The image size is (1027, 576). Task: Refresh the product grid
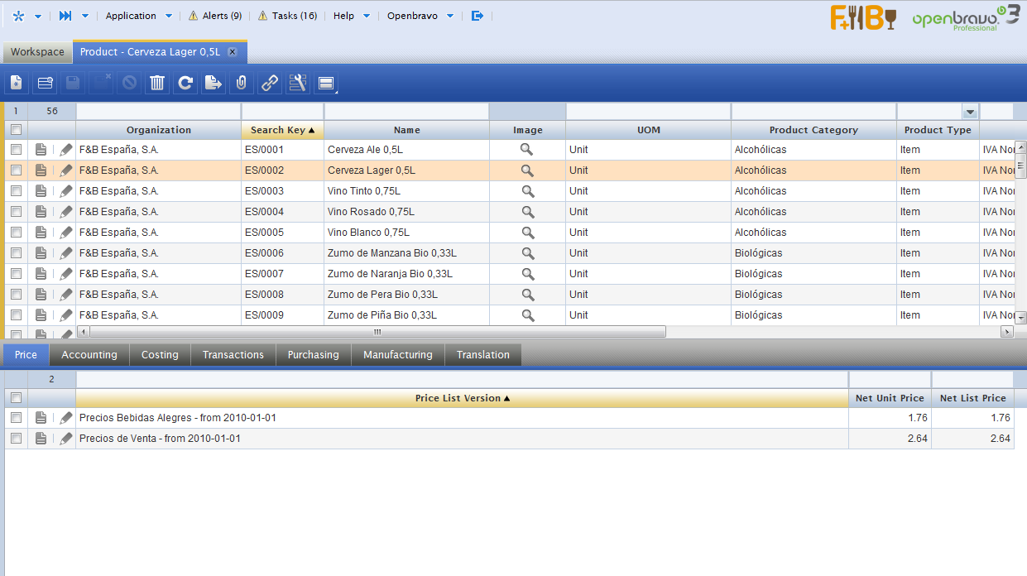click(x=185, y=83)
